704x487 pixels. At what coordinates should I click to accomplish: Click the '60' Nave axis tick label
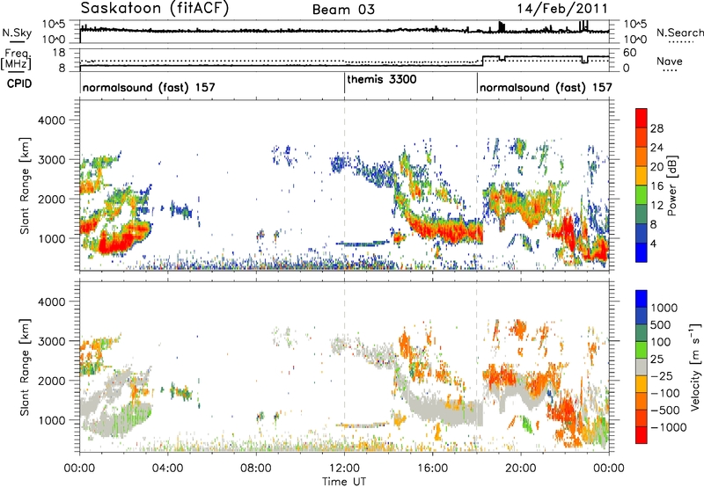pyautogui.click(x=630, y=53)
